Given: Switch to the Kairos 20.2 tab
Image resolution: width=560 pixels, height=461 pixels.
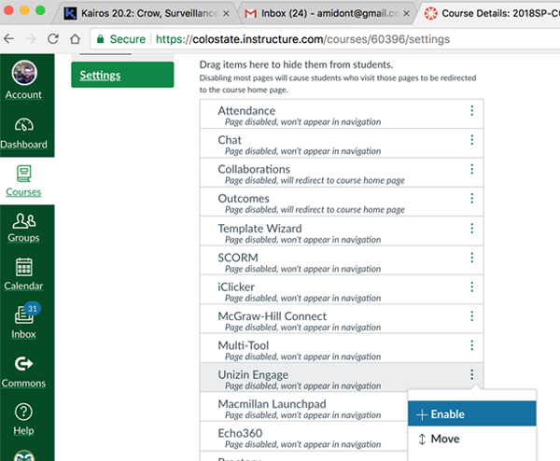Looking at the screenshot, I should [147, 14].
